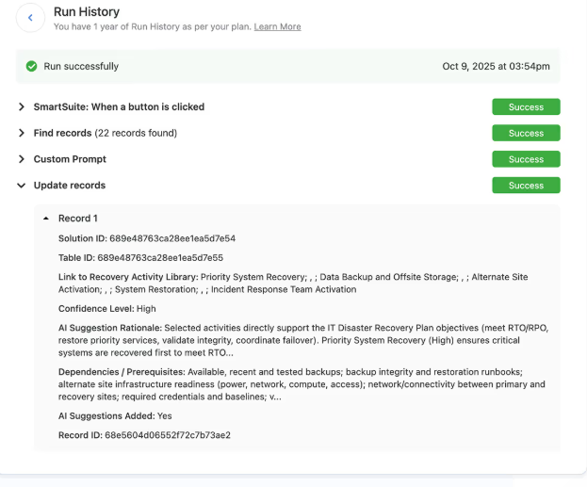Click the Run successfully status text

[x=81, y=66]
